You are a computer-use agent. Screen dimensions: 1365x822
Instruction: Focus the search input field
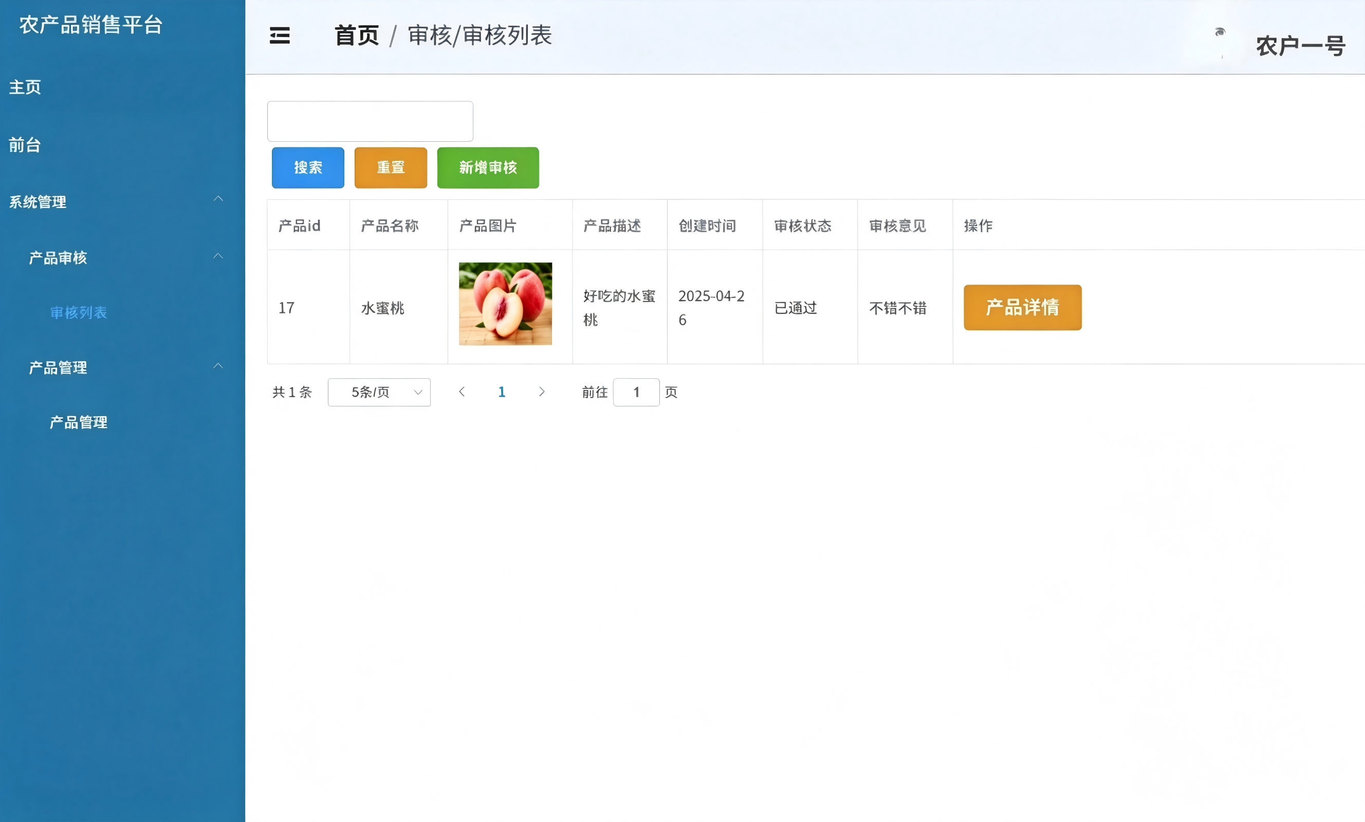coord(370,121)
